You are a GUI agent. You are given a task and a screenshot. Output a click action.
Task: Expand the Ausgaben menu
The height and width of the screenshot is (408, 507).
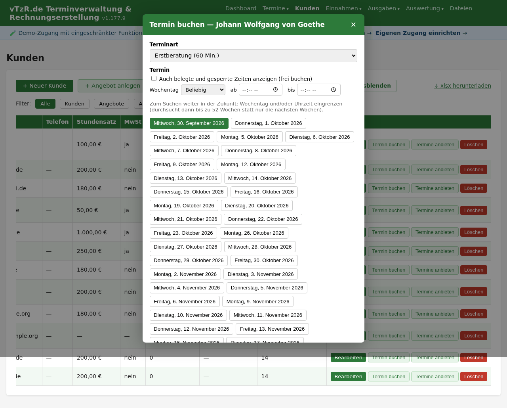(x=384, y=8)
